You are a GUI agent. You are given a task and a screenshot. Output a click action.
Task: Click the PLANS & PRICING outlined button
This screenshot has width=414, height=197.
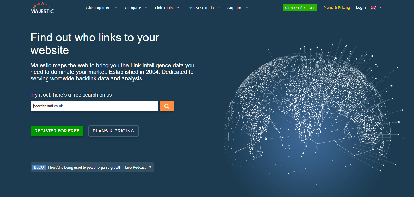[x=113, y=131]
